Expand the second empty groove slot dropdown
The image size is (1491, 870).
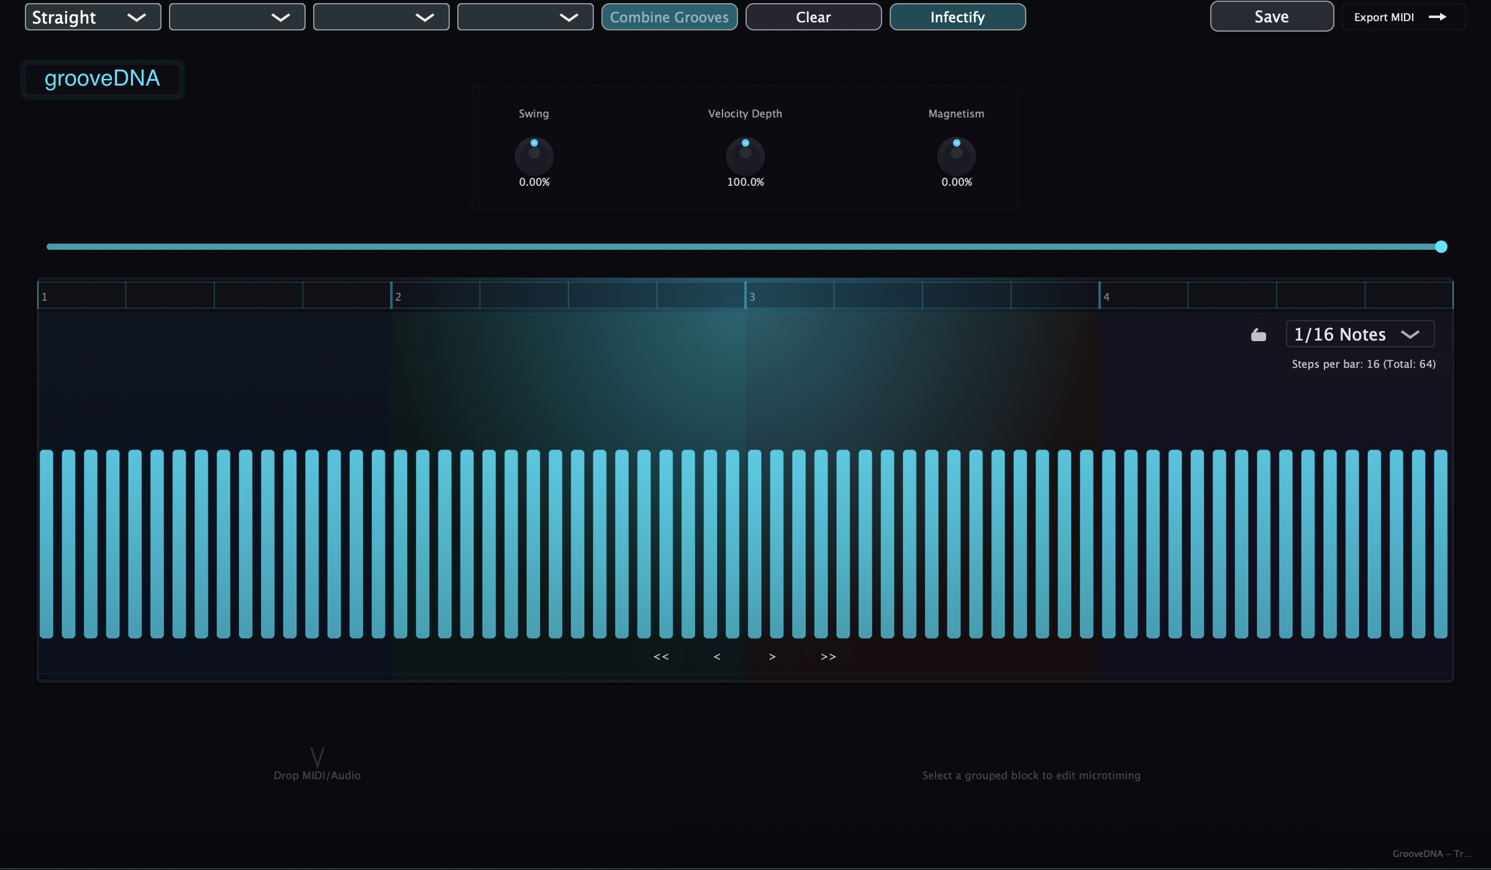[x=236, y=17]
